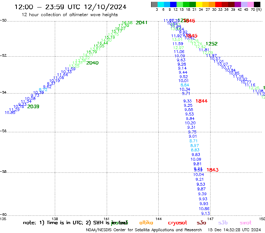
Task: Click the lavender 's3b' satellite legend label
Action: tap(223, 223)
